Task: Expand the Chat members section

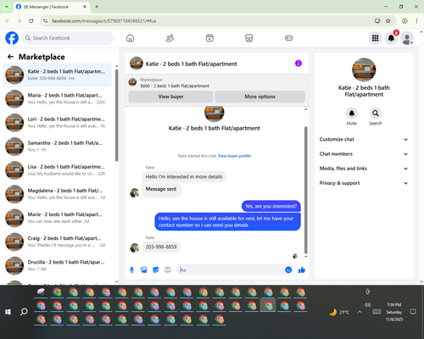Action: [x=364, y=154]
